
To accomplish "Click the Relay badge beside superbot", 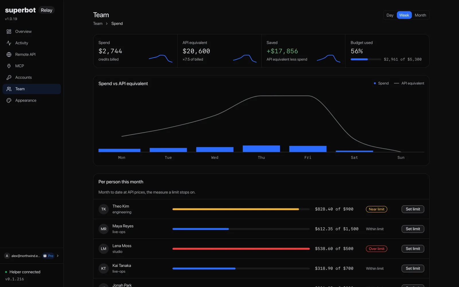I will pos(46,10).
